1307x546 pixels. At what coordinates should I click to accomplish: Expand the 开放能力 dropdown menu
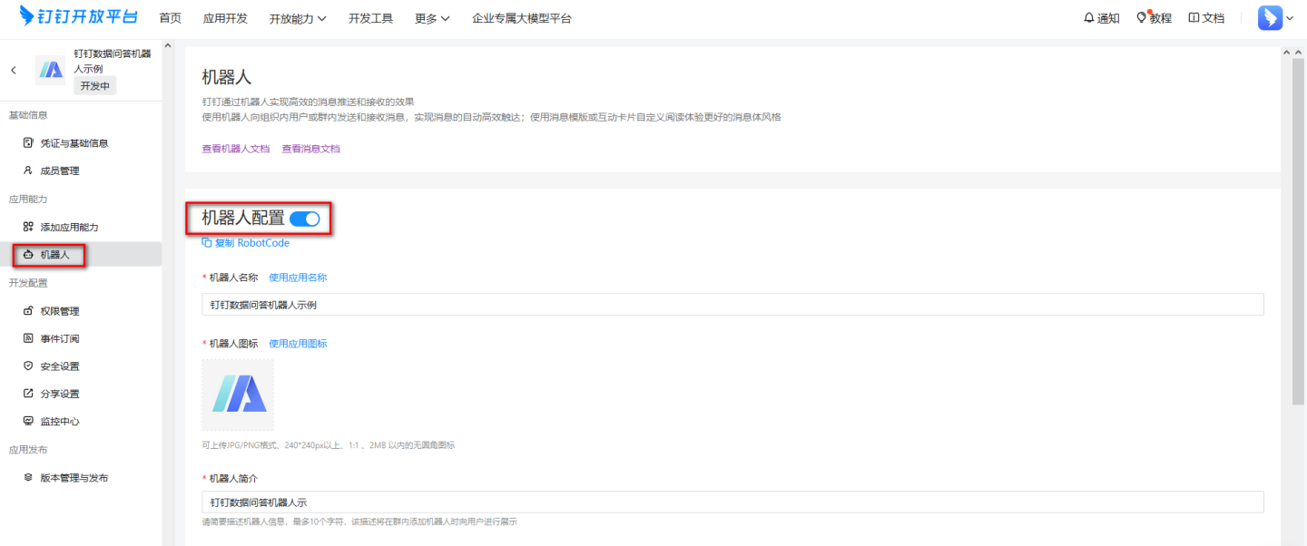click(298, 18)
